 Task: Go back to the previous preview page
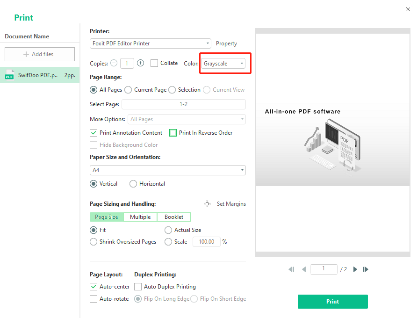(304, 269)
